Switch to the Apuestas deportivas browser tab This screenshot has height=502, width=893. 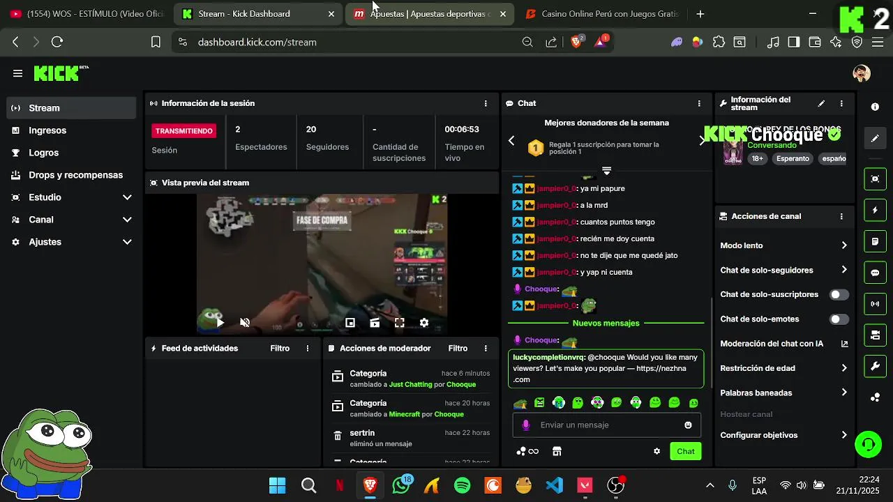[x=430, y=14]
